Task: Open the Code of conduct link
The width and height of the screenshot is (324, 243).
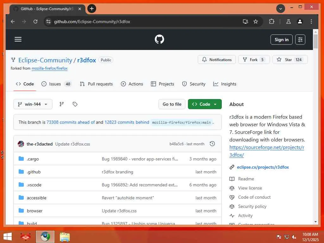Action: click(254, 197)
